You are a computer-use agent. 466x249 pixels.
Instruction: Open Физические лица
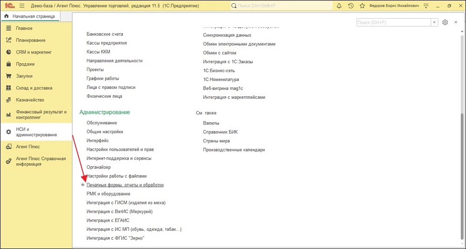[x=104, y=96]
